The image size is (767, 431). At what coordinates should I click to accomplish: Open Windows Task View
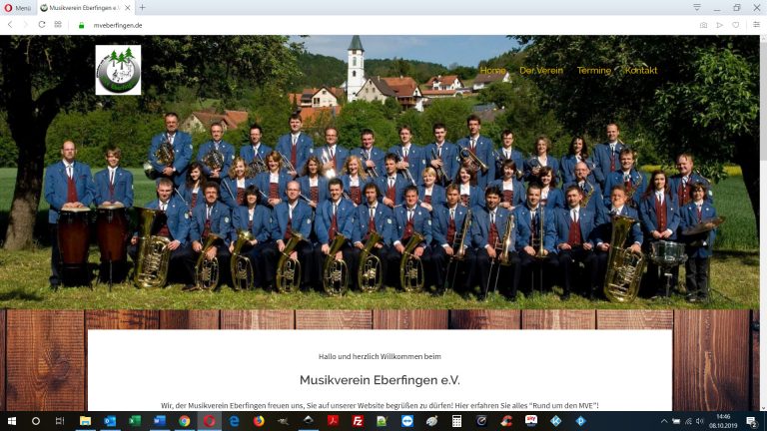(x=60, y=421)
